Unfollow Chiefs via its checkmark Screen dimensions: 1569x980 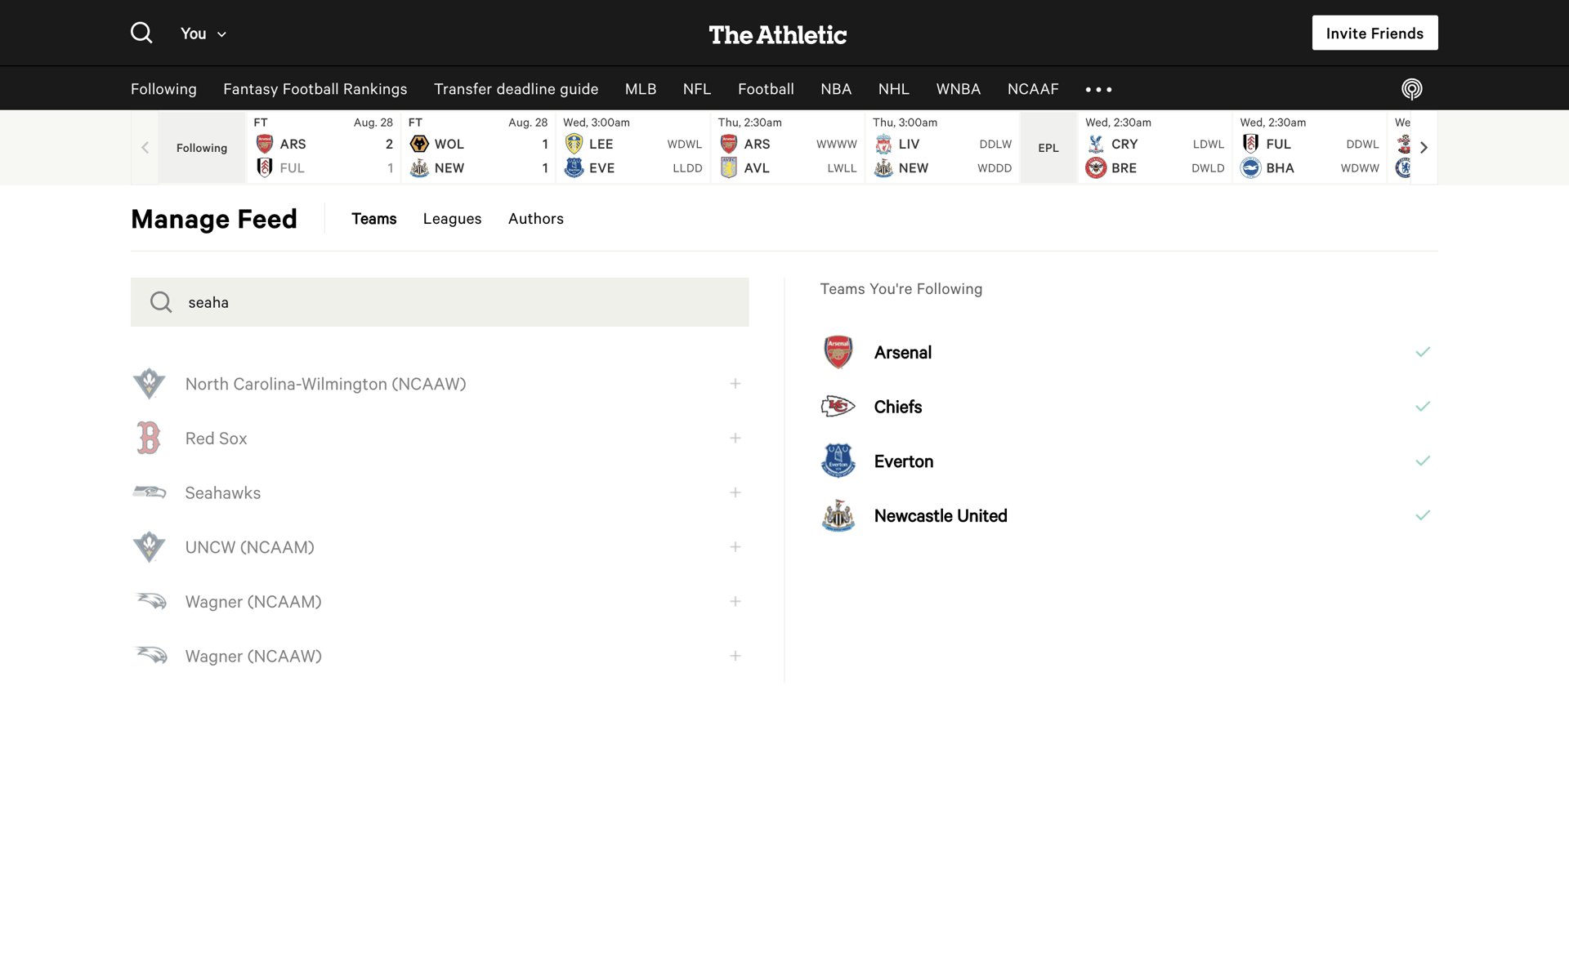pos(1423,407)
